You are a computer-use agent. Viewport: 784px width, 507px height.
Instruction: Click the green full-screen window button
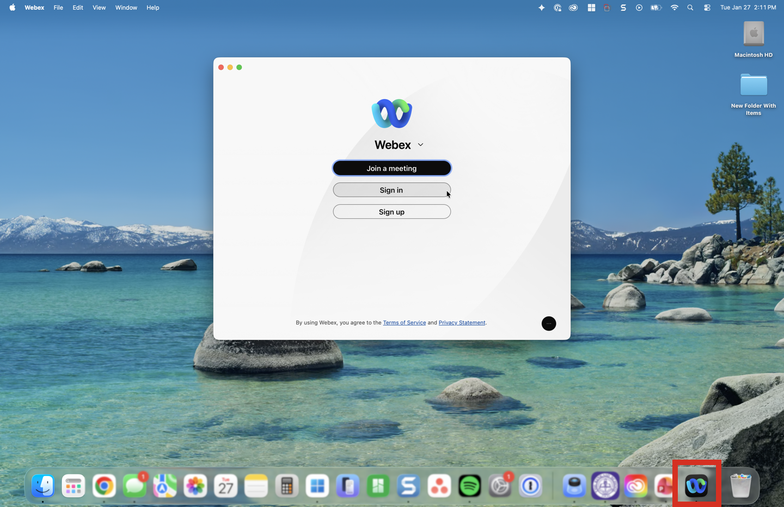[x=239, y=68]
